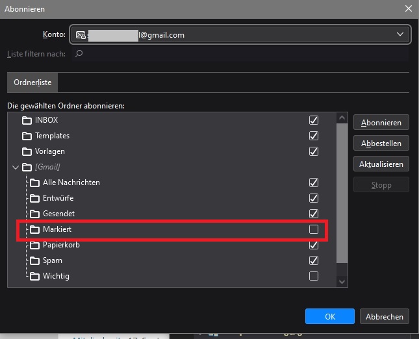The height and width of the screenshot is (339, 419).
Task: Uncheck the Spam checkbox
Action: tap(314, 260)
